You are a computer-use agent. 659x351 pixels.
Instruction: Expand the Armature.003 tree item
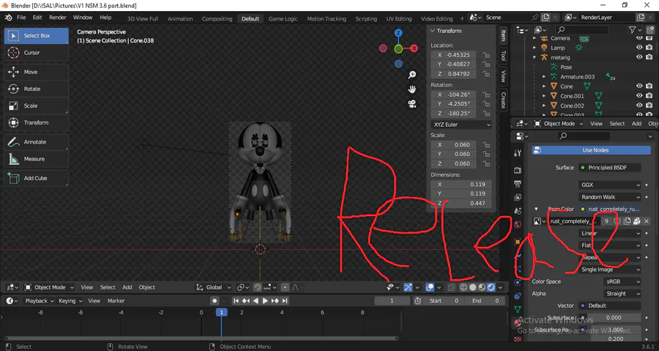tap(544, 77)
